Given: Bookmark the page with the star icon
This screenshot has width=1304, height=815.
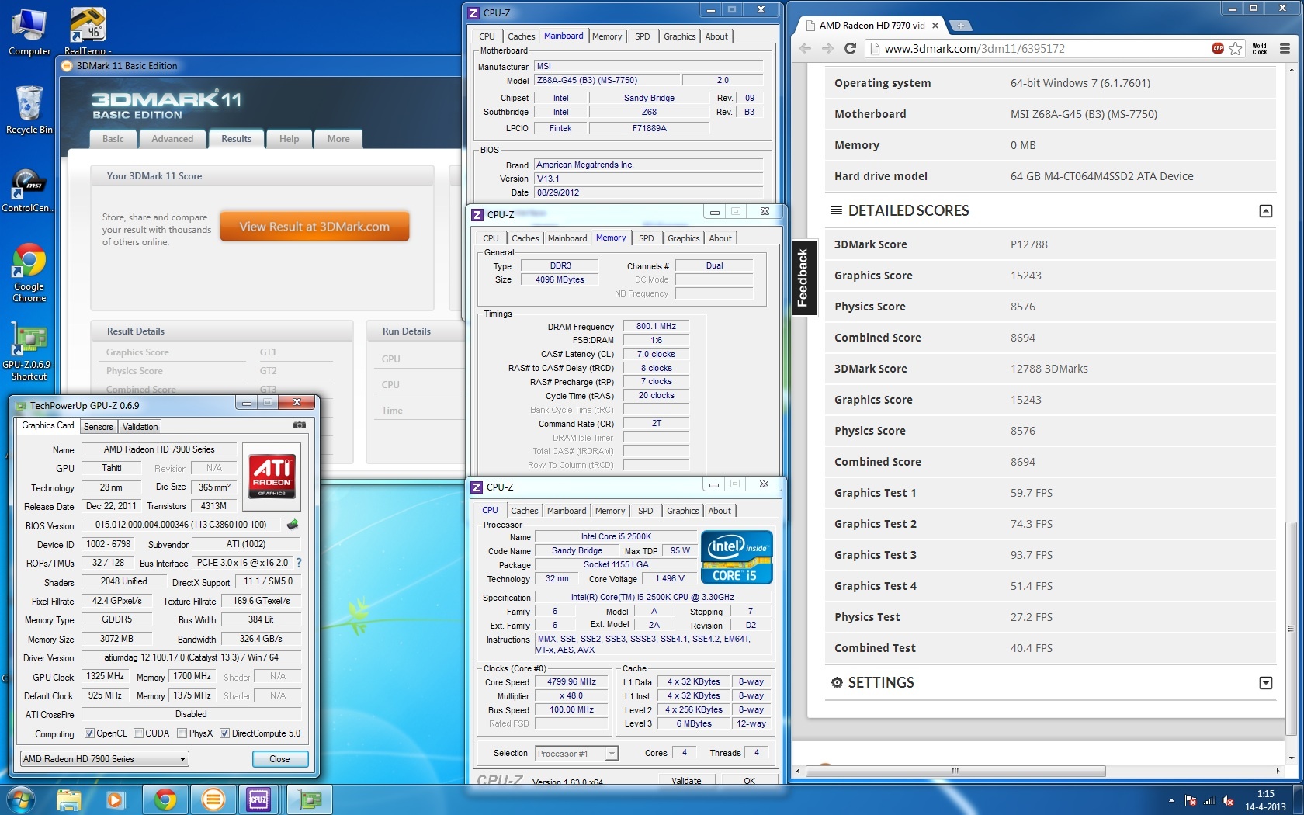Looking at the screenshot, I should coord(1236,48).
